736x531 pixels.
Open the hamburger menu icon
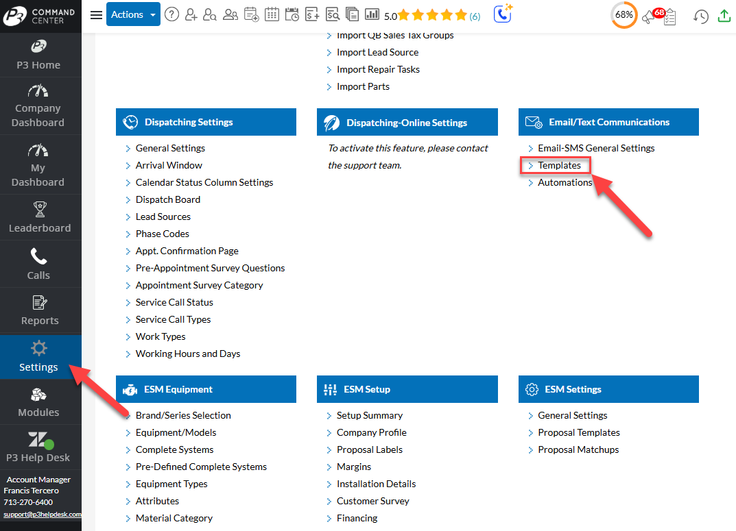click(x=96, y=15)
